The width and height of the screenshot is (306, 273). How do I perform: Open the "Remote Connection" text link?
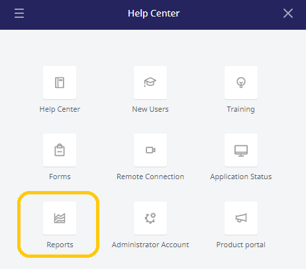[x=150, y=176]
